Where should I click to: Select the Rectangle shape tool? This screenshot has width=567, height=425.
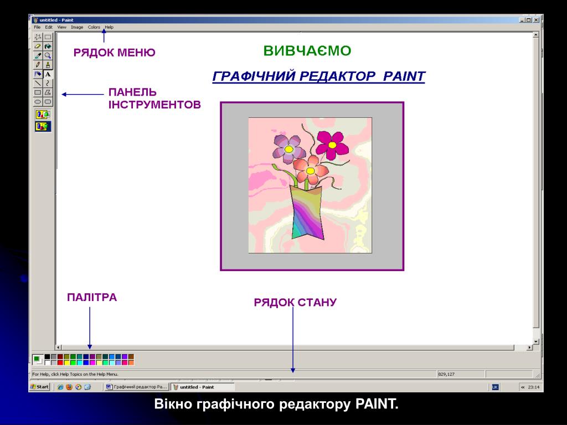[x=38, y=92]
